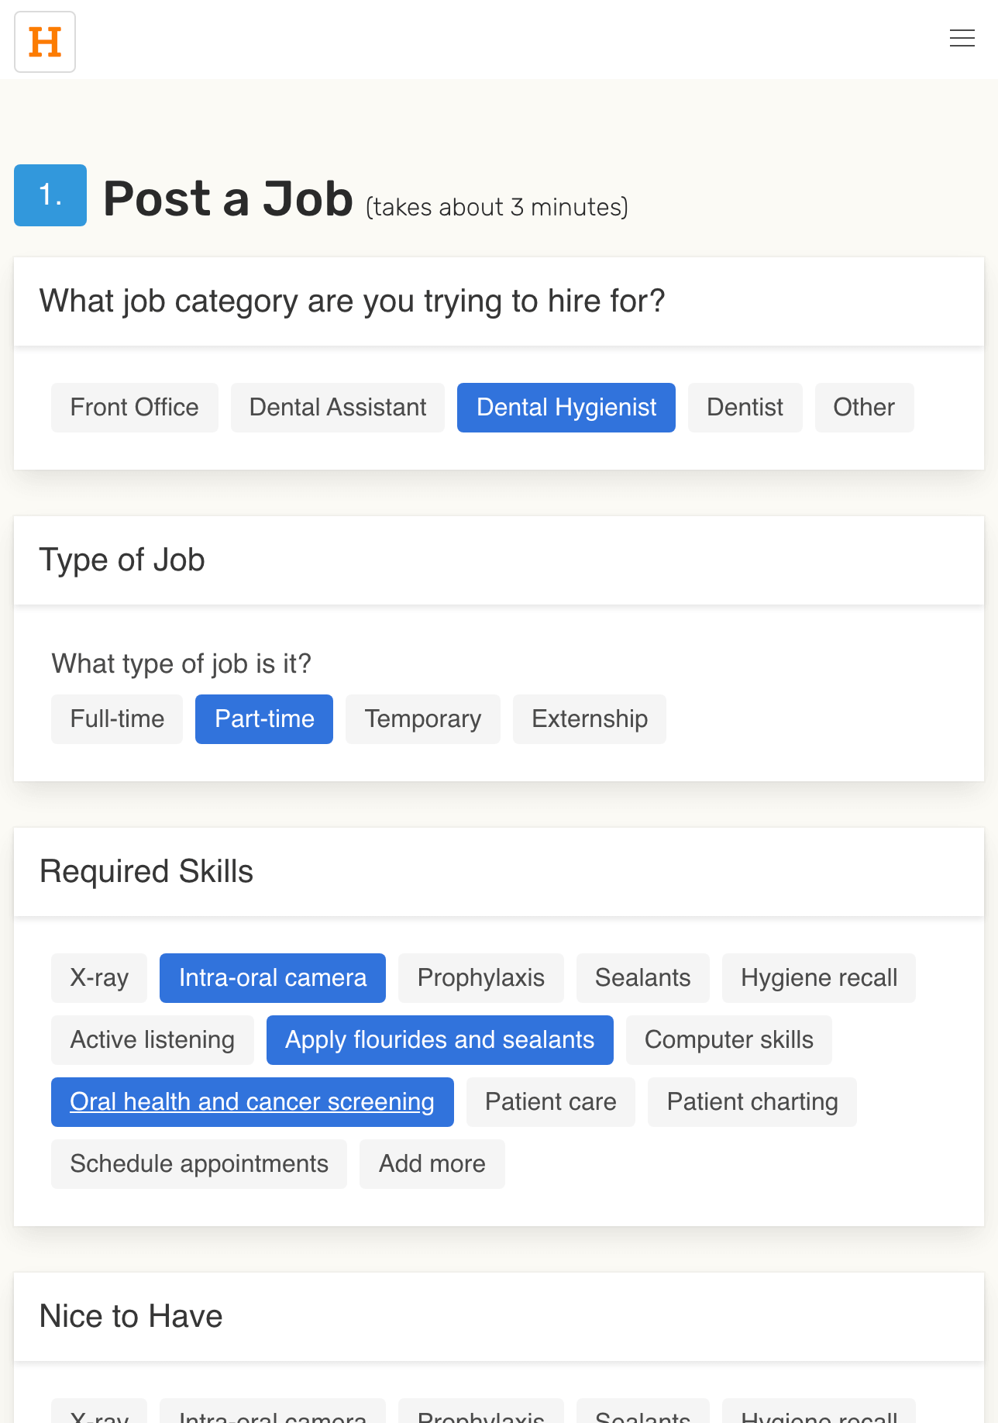Add X-ray to required skills
The height and width of the screenshot is (1423, 998).
pyautogui.click(x=99, y=978)
